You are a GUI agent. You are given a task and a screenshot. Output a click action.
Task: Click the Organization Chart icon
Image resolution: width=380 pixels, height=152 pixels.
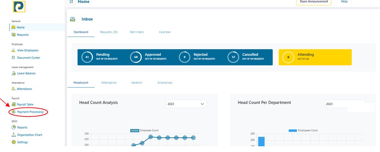(x=13, y=135)
